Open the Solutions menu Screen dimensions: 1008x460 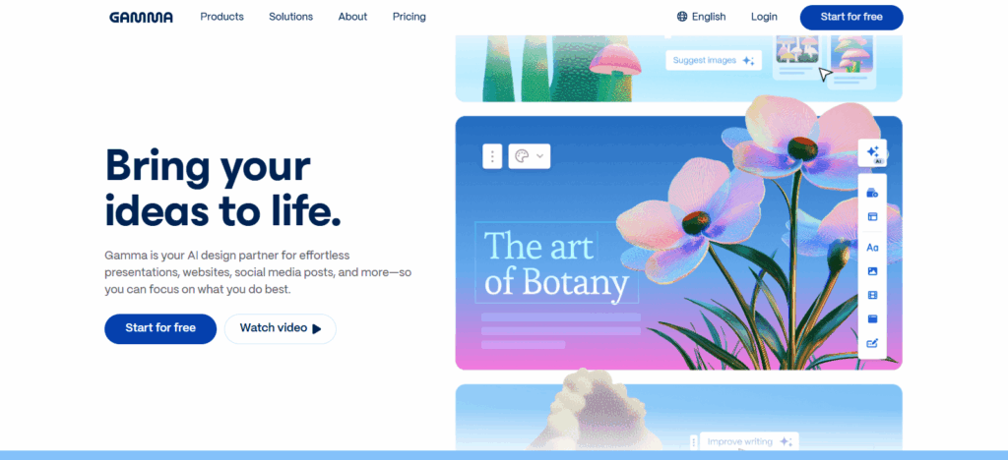pos(290,17)
